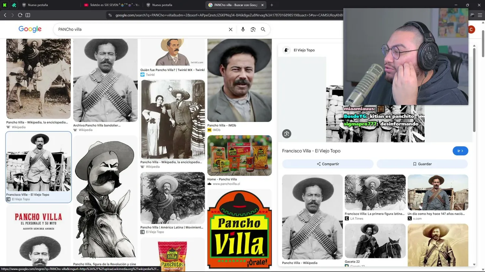This screenshot has height=272, width=485.
Task: Open the Gaceta 22 related image
Action: (x=375, y=241)
